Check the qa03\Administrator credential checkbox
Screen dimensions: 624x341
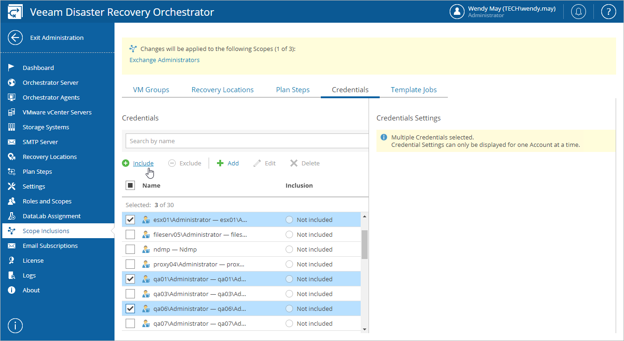(x=130, y=294)
